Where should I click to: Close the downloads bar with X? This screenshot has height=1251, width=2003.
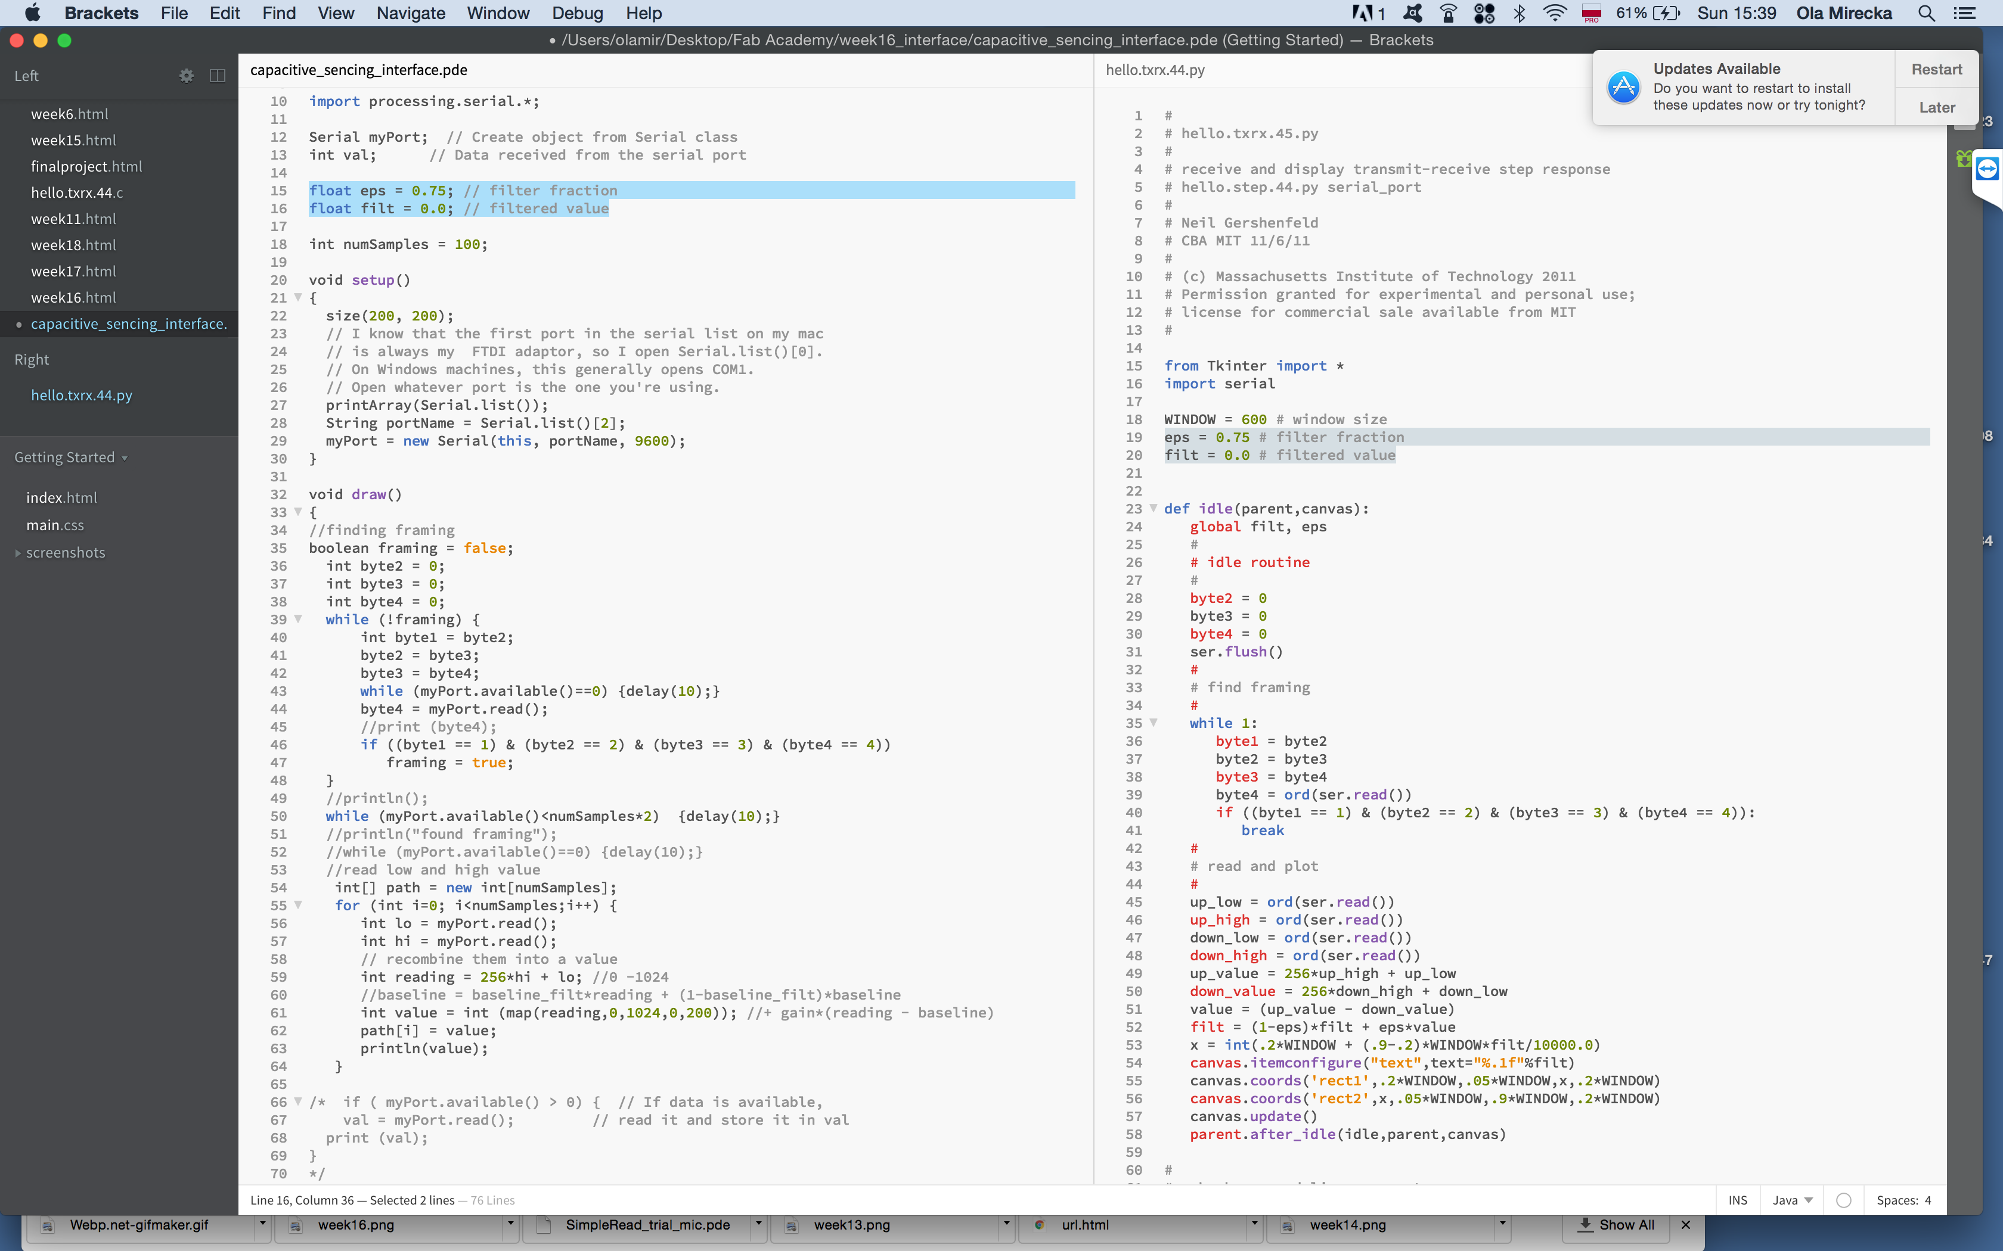pos(1686,1225)
